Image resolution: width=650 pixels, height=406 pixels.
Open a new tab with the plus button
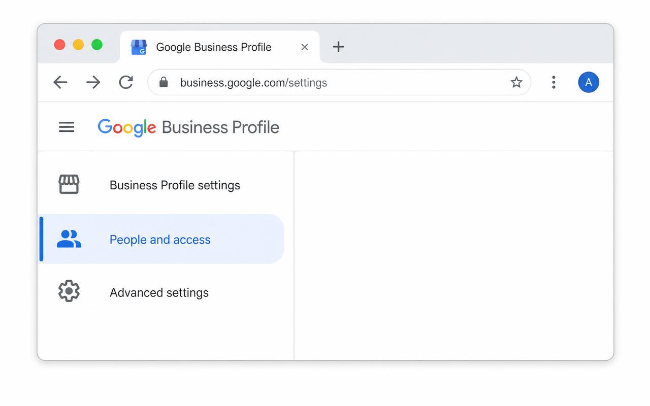[338, 47]
